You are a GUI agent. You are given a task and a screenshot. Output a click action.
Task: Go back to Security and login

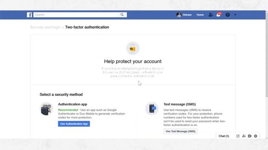(x=45, y=27)
